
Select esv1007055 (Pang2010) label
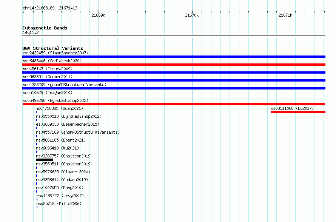(x=60, y=188)
